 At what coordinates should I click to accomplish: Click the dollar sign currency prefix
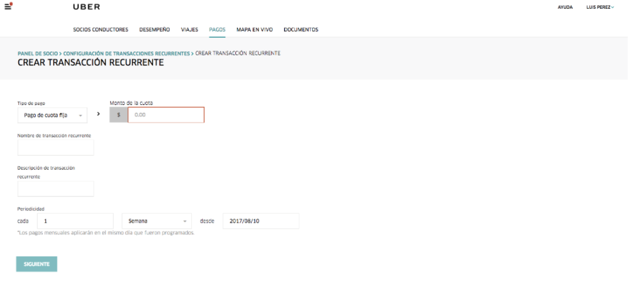coord(118,115)
